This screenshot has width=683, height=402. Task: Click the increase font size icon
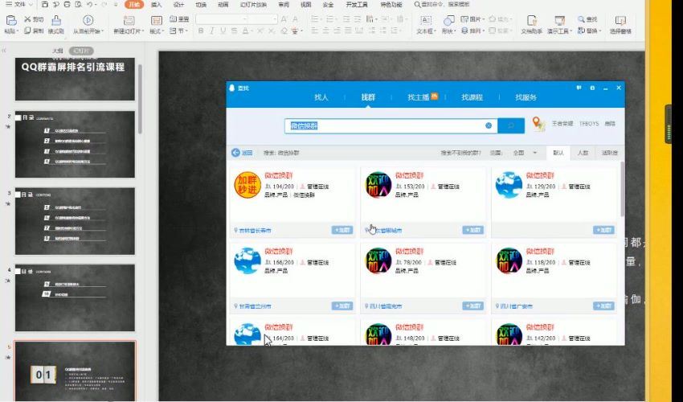coord(284,19)
